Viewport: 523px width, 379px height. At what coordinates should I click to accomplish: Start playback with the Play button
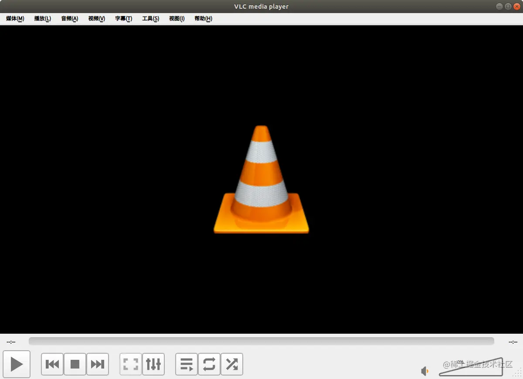tap(17, 364)
